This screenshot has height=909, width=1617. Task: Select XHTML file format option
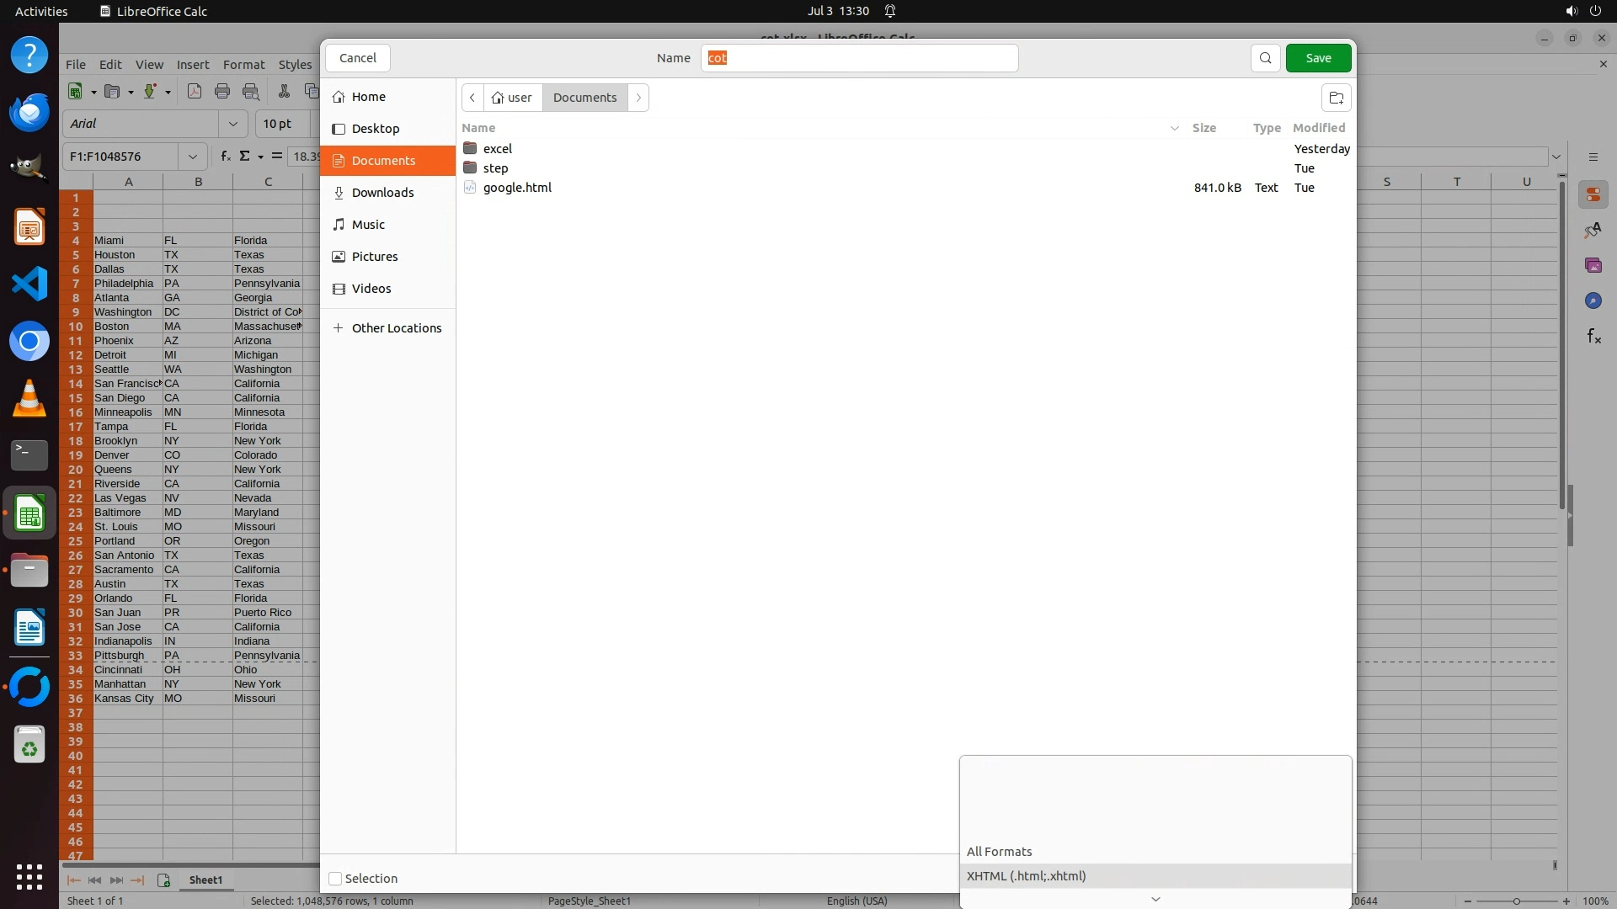coord(1027,876)
